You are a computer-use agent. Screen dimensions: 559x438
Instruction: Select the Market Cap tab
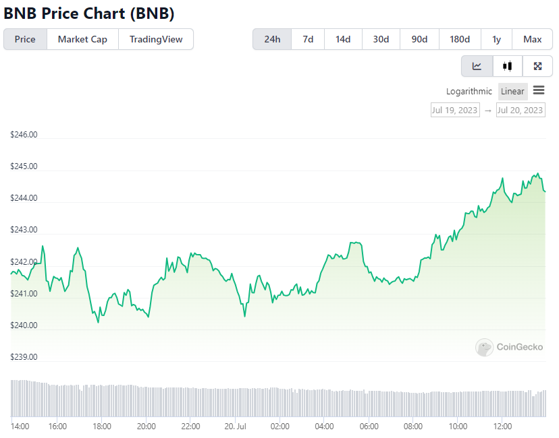[x=82, y=39]
